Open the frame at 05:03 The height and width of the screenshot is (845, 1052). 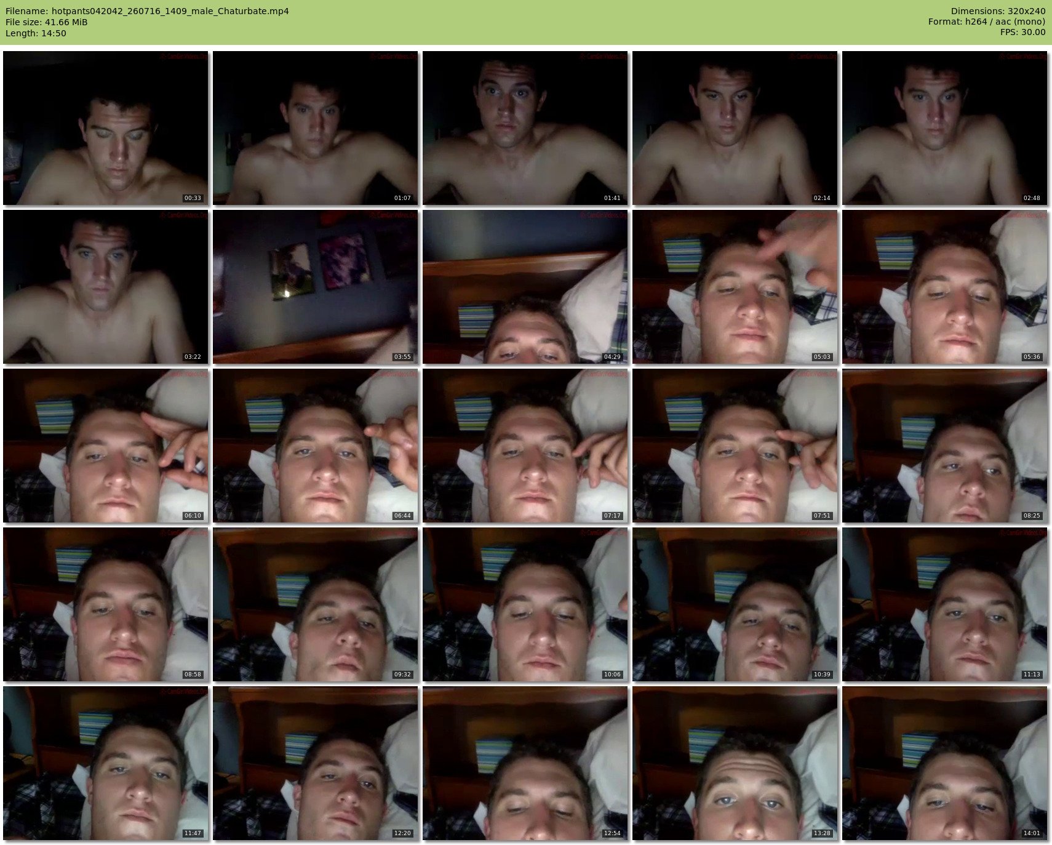(735, 287)
